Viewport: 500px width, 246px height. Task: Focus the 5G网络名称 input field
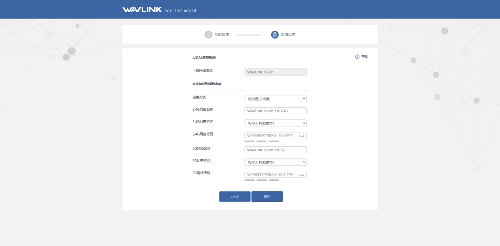pyautogui.click(x=275, y=150)
